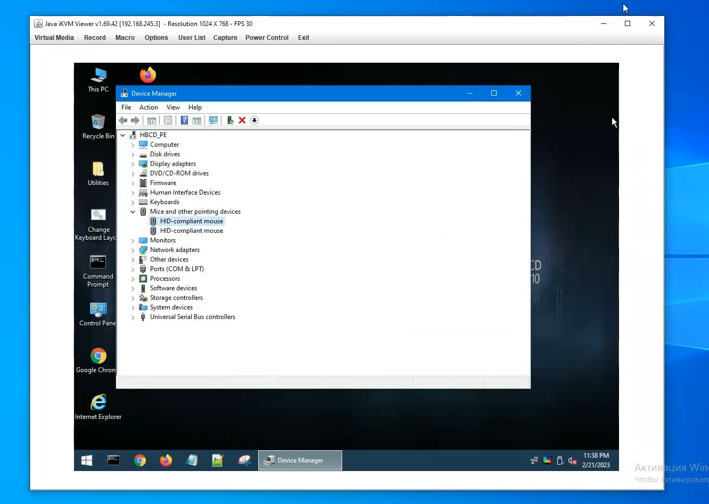Click the Device Manager taskbar button

point(300,460)
